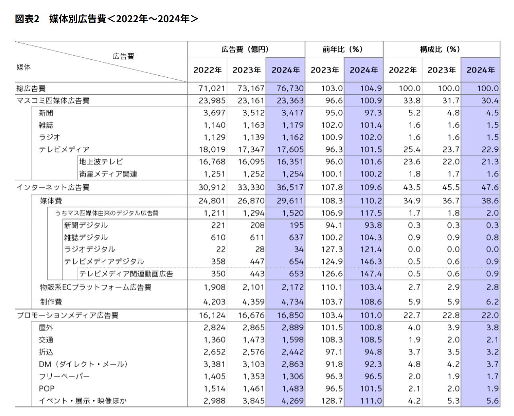This screenshot has height=416, width=514.
Task: Click the 媒体費 row label
Action: point(51,201)
